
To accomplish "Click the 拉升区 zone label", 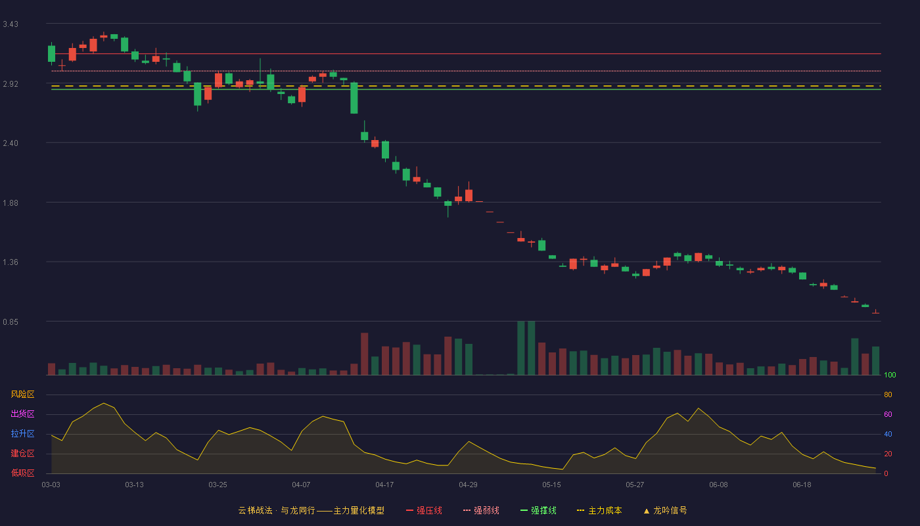I will click(x=22, y=434).
